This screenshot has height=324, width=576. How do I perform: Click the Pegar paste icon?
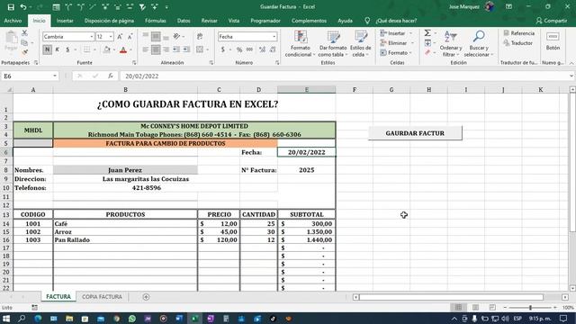[x=11, y=41]
